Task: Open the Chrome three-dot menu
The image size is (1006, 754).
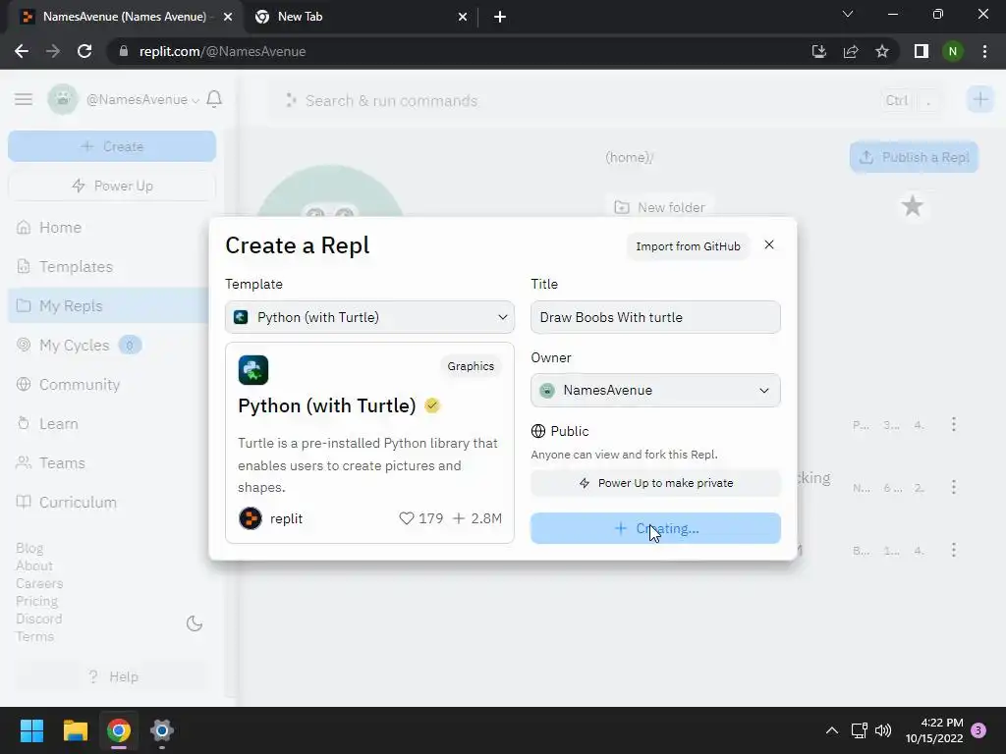Action: point(984,51)
